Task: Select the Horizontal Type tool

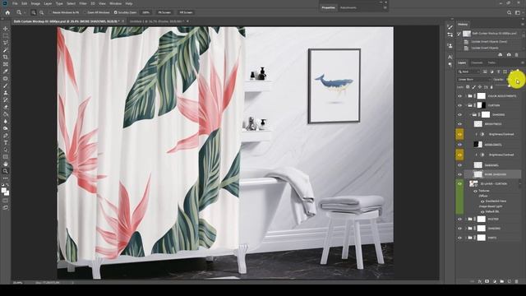Action: [6, 142]
